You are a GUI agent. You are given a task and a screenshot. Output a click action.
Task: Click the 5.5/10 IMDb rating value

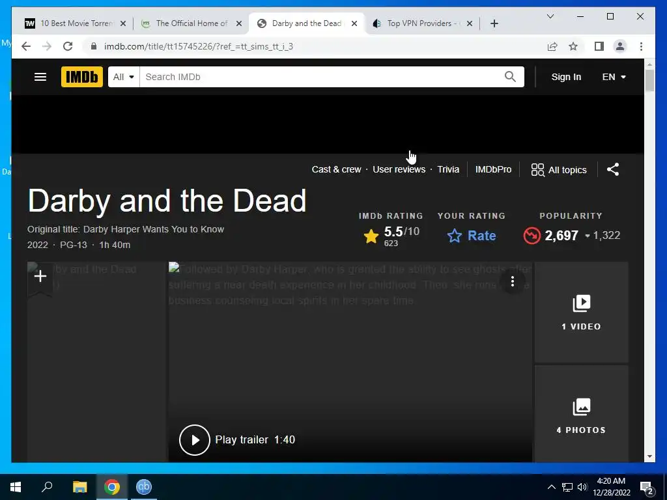[401, 232]
